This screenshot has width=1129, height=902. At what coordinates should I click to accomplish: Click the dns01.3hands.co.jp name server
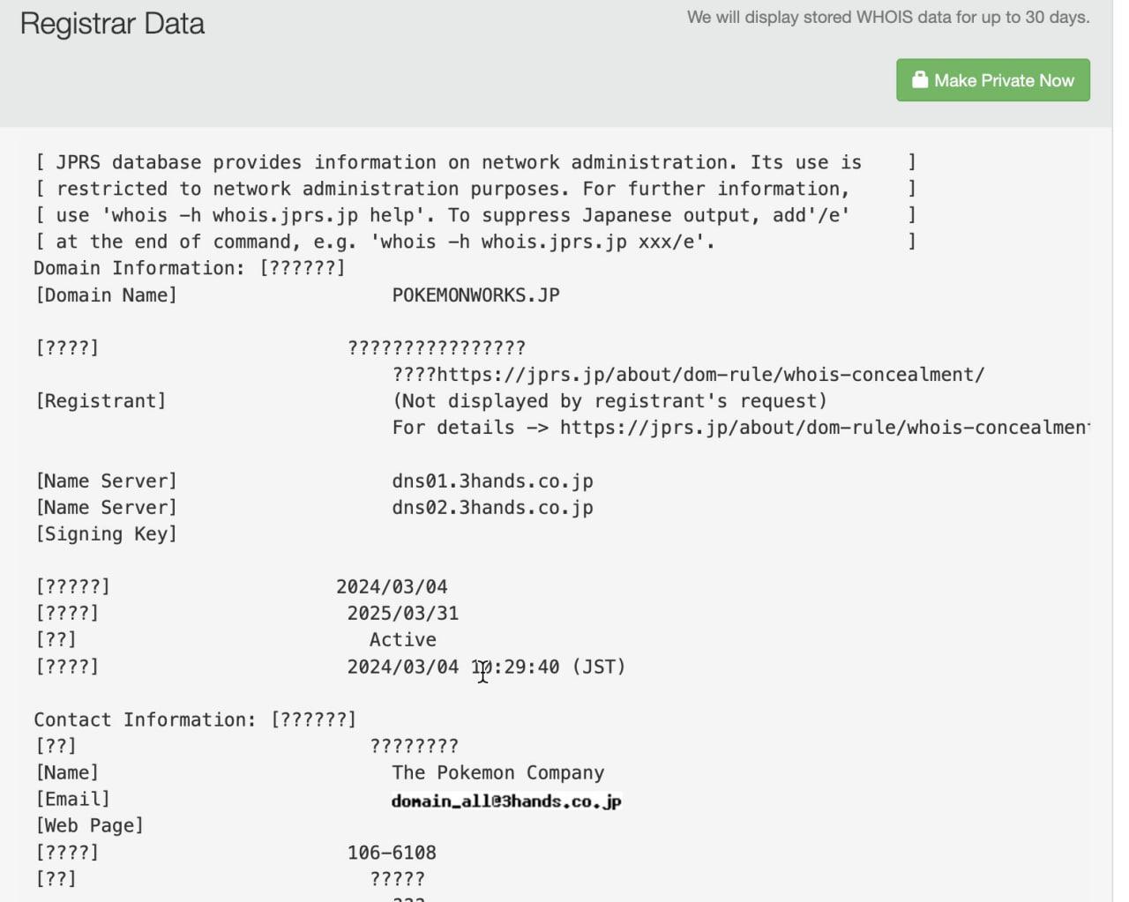click(x=492, y=481)
